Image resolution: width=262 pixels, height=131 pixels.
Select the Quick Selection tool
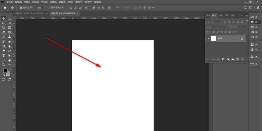9,23
